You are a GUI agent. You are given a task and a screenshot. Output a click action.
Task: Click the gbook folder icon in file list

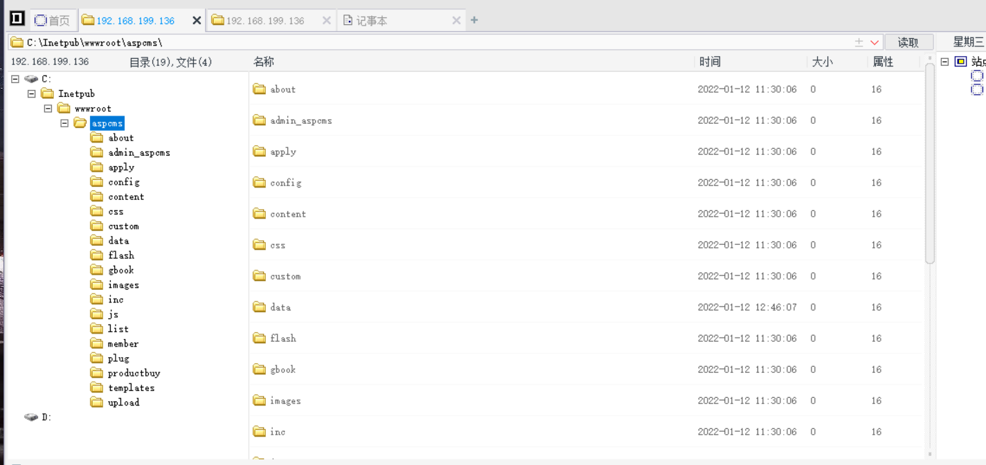[x=260, y=369]
